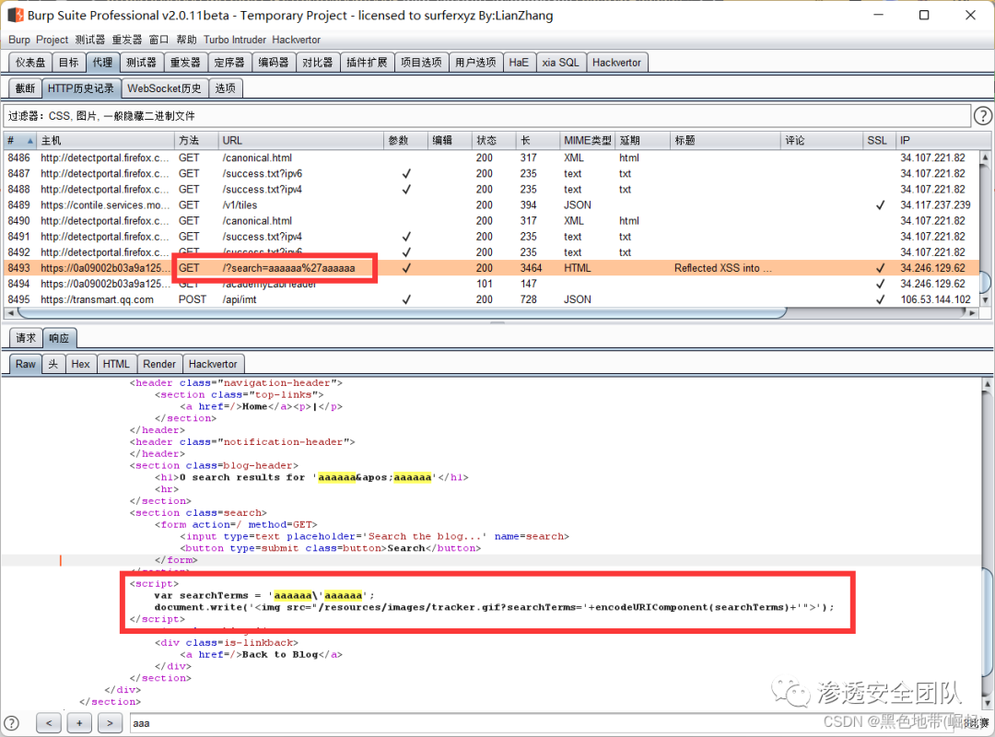The image size is (995, 737).
Task: Open the HTTP历史记录 sub-tab
Action: pyautogui.click(x=81, y=88)
